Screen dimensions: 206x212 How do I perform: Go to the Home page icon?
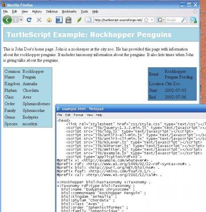coord(49,20)
